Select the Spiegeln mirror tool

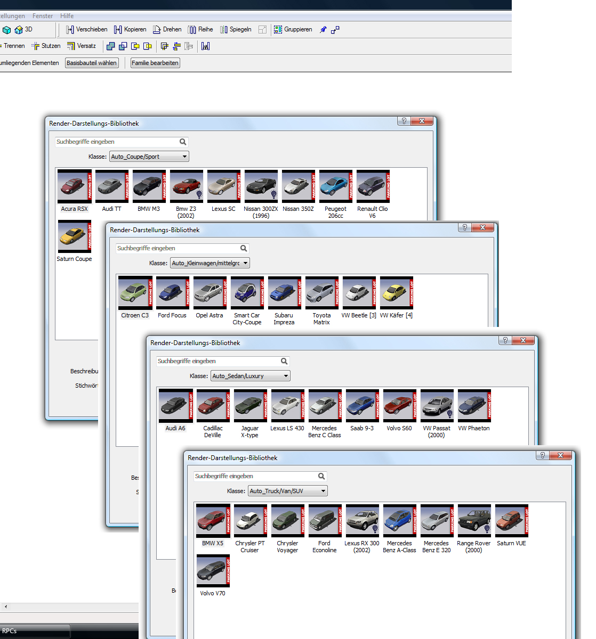tap(236, 30)
